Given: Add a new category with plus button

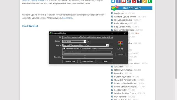Looking at the screenshot, I should (89, 41).
